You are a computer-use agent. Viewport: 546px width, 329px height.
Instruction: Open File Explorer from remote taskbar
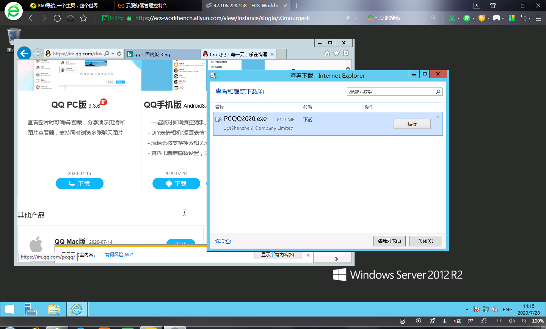(54, 309)
